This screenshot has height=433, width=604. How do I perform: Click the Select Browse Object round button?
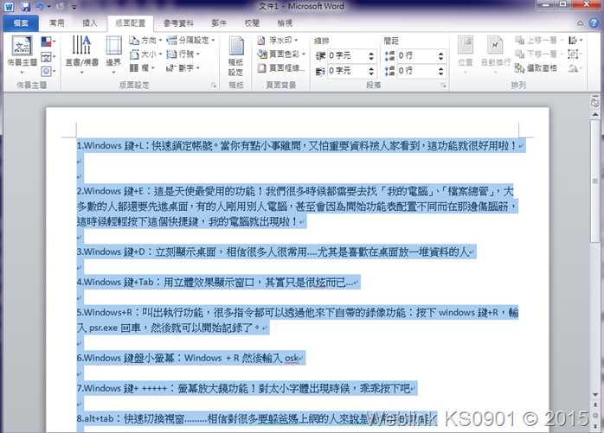pyautogui.click(x=595, y=416)
